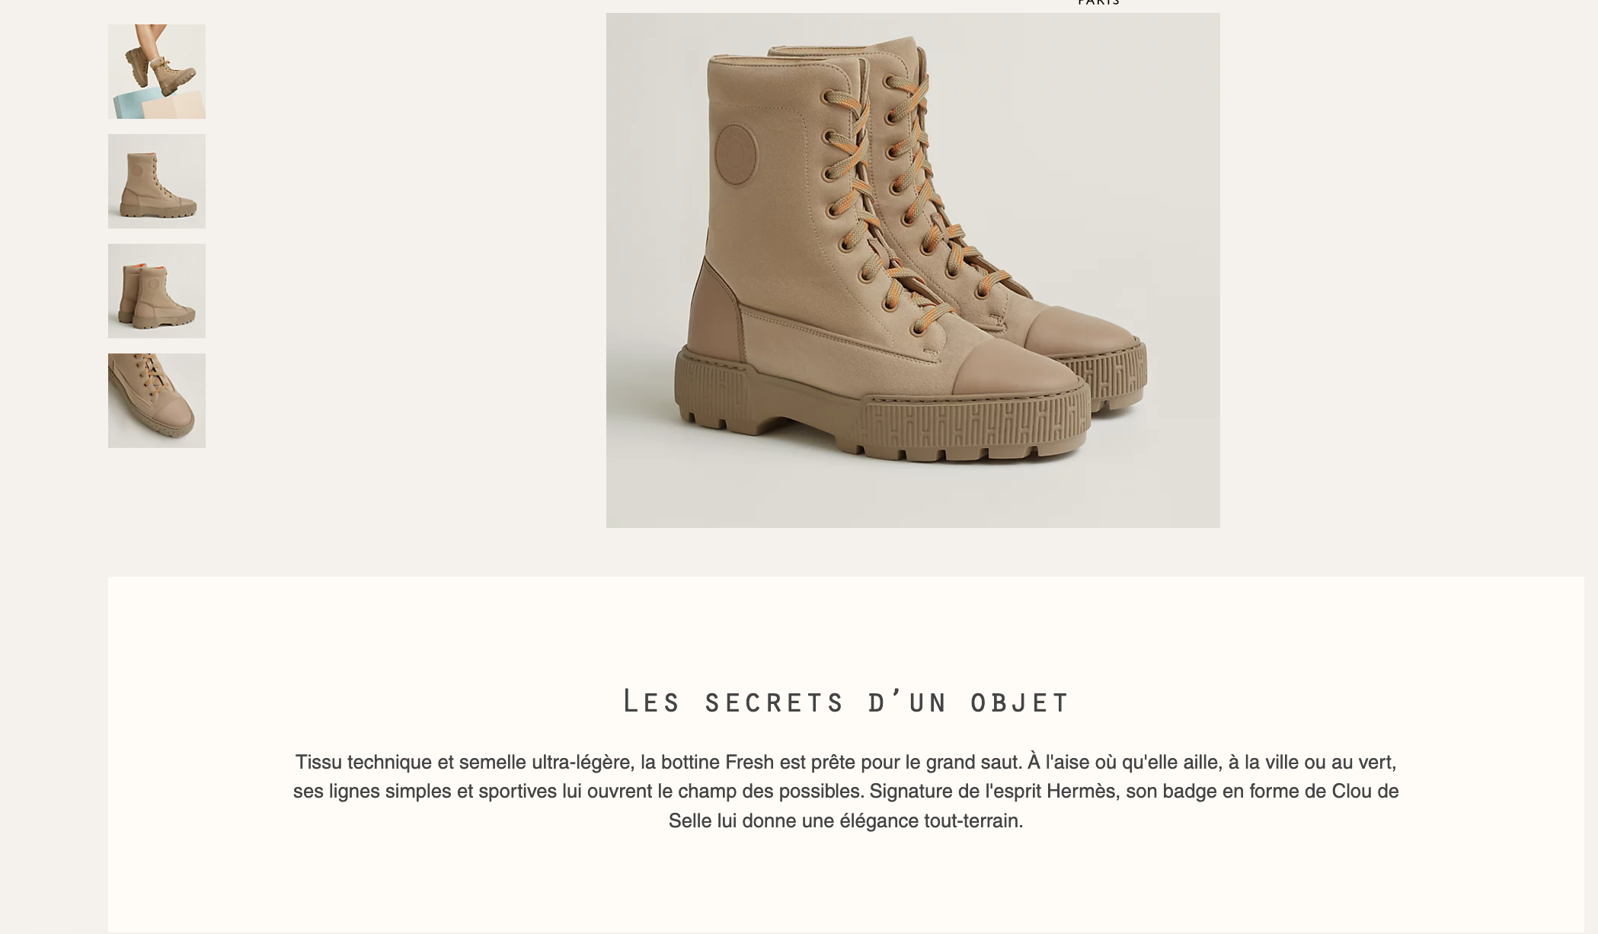Click the 'Les secrets d'un objet' heading

(846, 701)
